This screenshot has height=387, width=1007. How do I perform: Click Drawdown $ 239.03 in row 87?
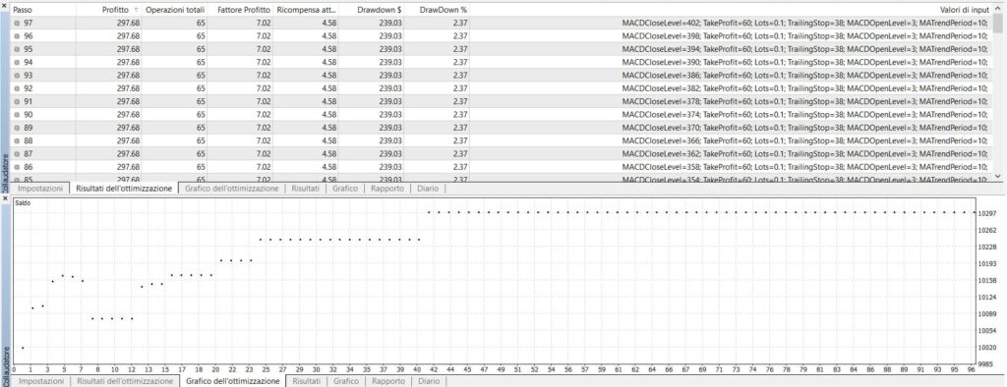[x=390, y=153]
